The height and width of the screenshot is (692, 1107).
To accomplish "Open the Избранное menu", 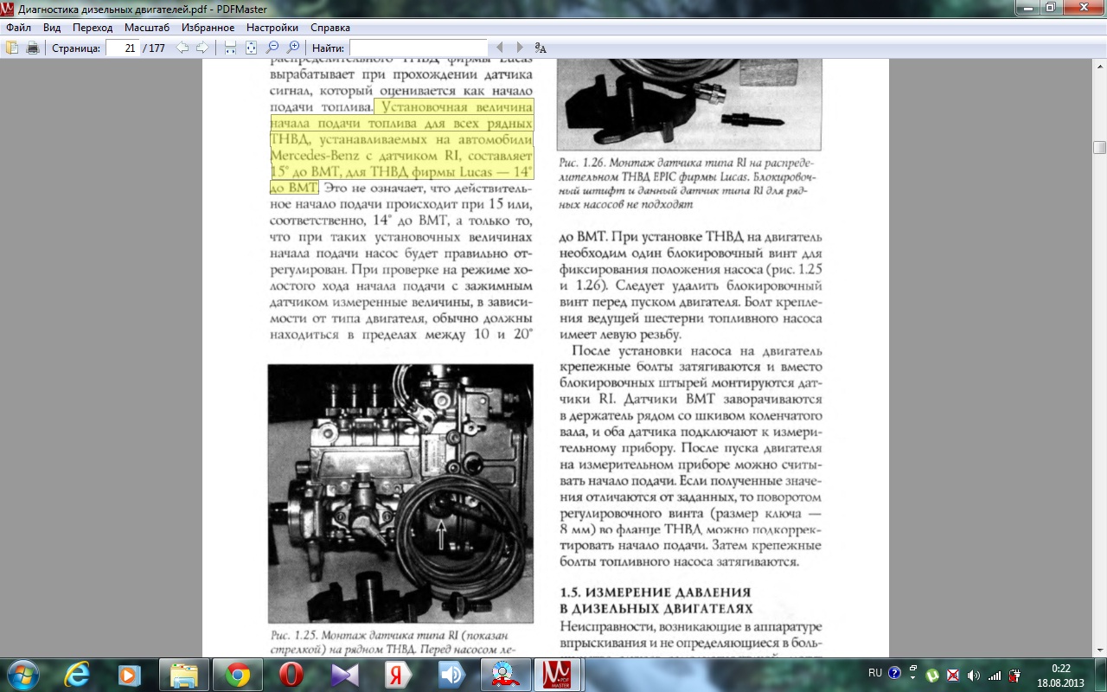I will pyautogui.click(x=208, y=28).
